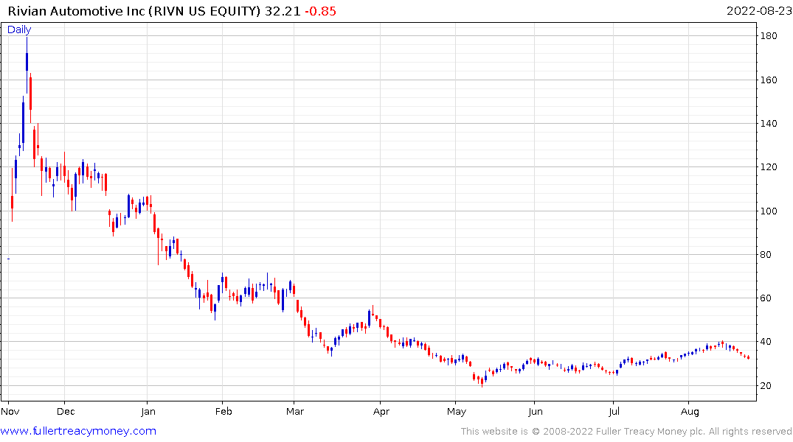The width and height of the screenshot is (793, 442).
Task: Click the price change value -0.85
Action: pos(321,11)
